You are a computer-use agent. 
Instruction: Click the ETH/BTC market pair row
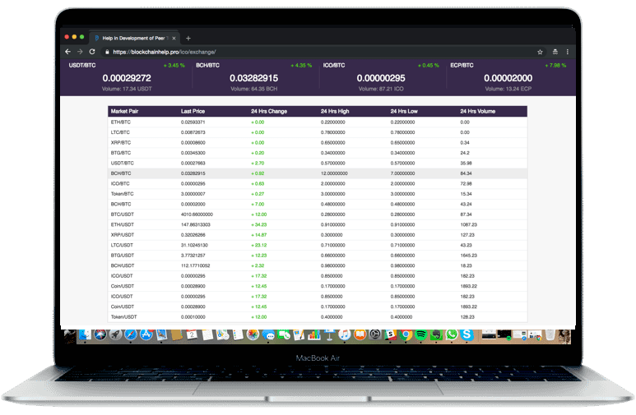coord(317,122)
